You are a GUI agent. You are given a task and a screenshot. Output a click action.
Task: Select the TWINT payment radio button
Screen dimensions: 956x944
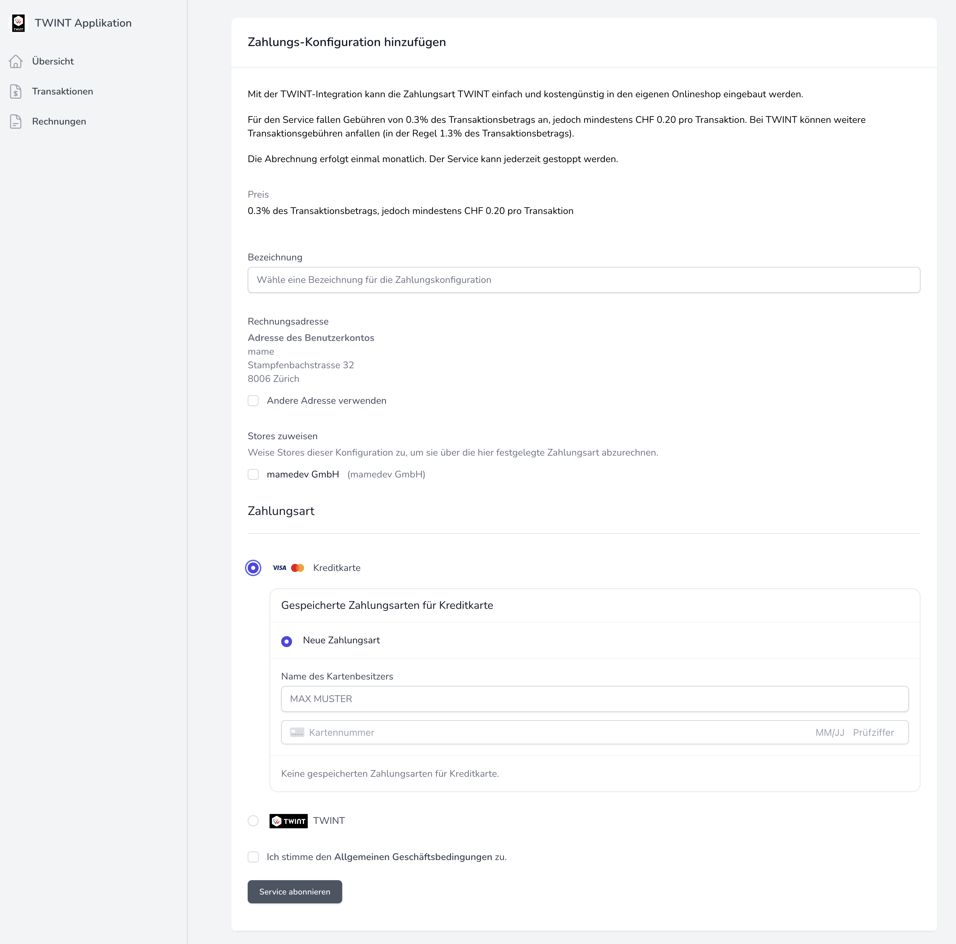[x=254, y=821]
